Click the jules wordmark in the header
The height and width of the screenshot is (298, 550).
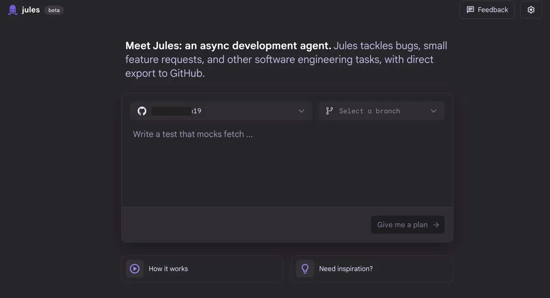point(31,10)
